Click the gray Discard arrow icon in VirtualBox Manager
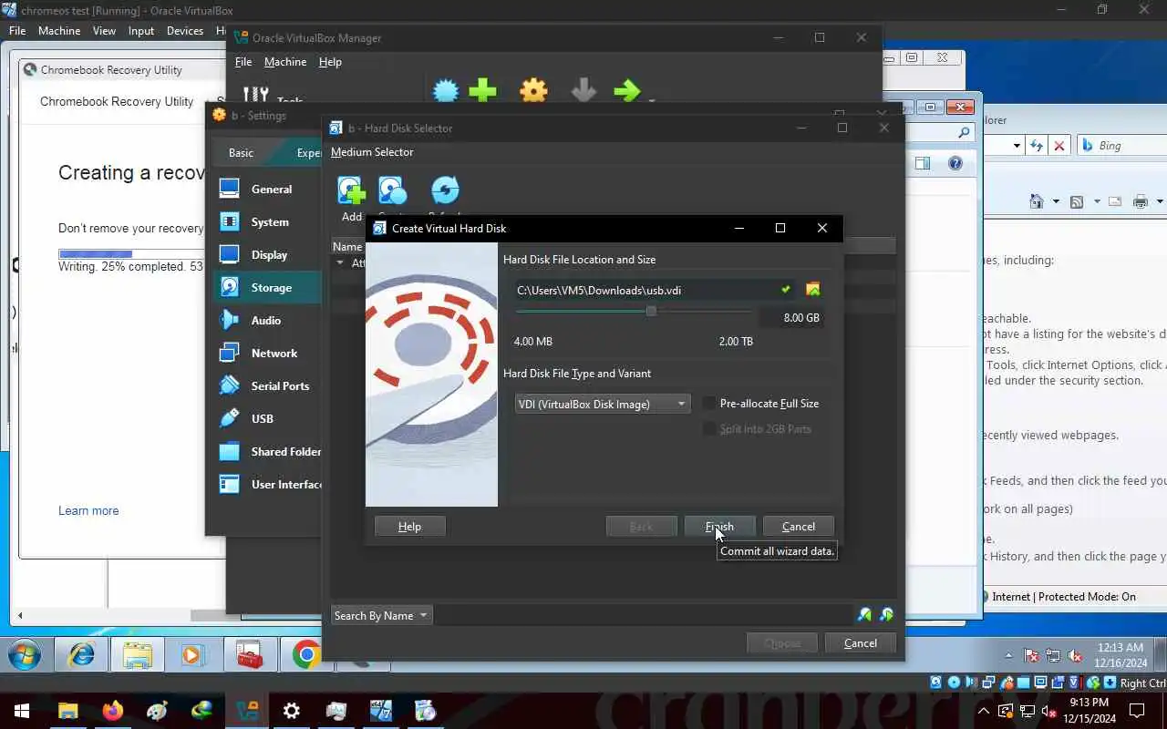The image size is (1167, 729). tap(583, 90)
